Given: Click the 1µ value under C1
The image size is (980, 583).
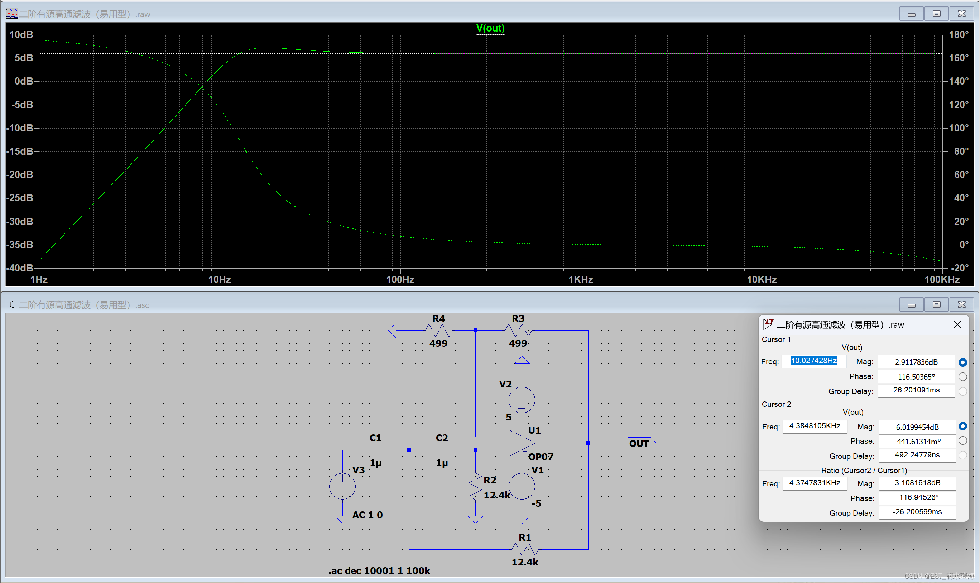Looking at the screenshot, I should (x=376, y=463).
